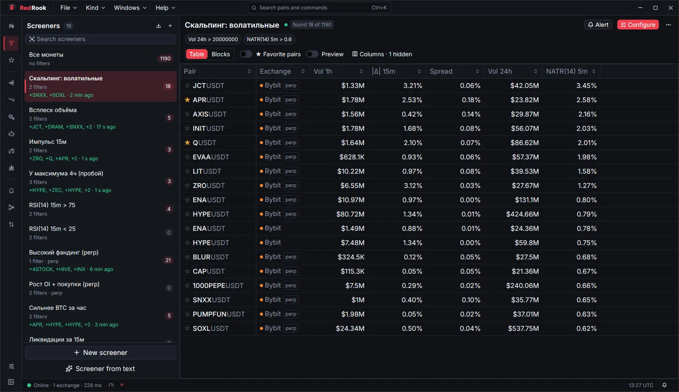Viewport: 679px width, 392px height.
Task: Click the plus icon beside Screeners count
Action: click(x=170, y=26)
